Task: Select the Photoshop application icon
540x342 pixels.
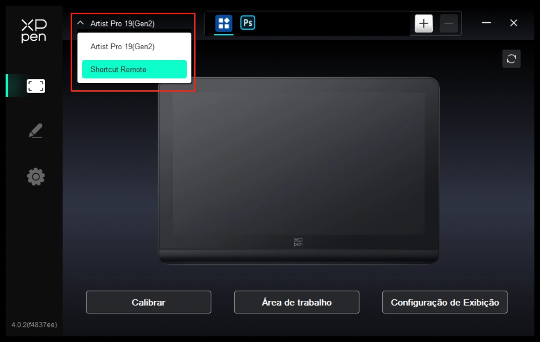Action: [x=248, y=23]
